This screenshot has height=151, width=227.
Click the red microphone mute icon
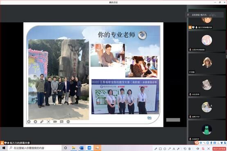pos(203,149)
